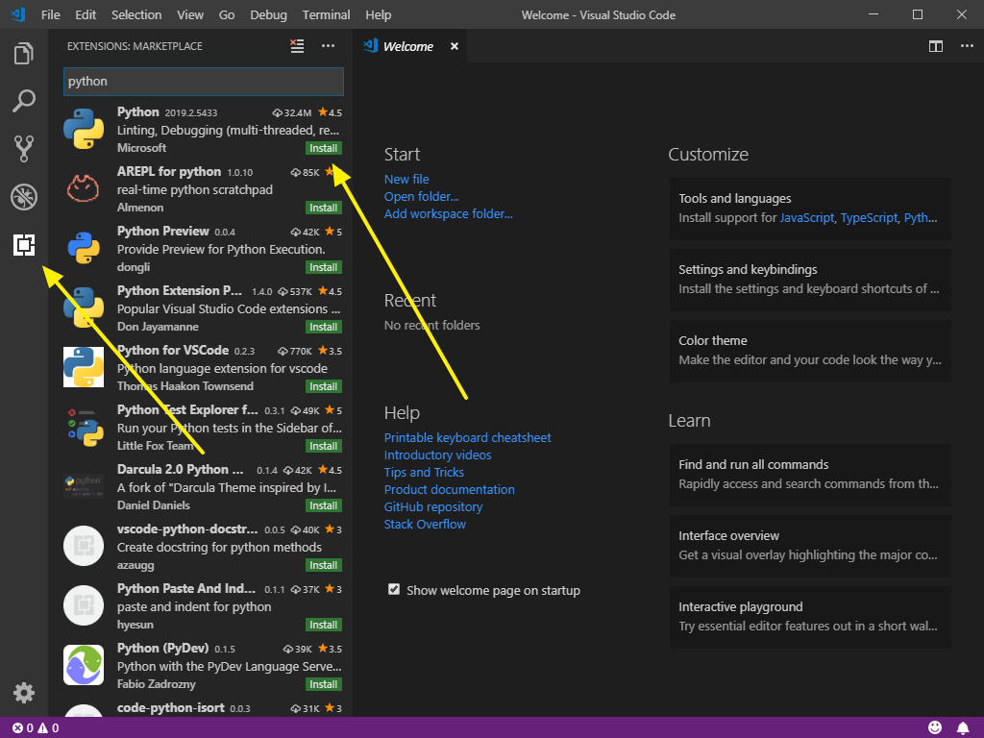Viewport: 984px width, 738px height.
Task: Open notifications bell in status bar
Action: (x=962, y=728)
